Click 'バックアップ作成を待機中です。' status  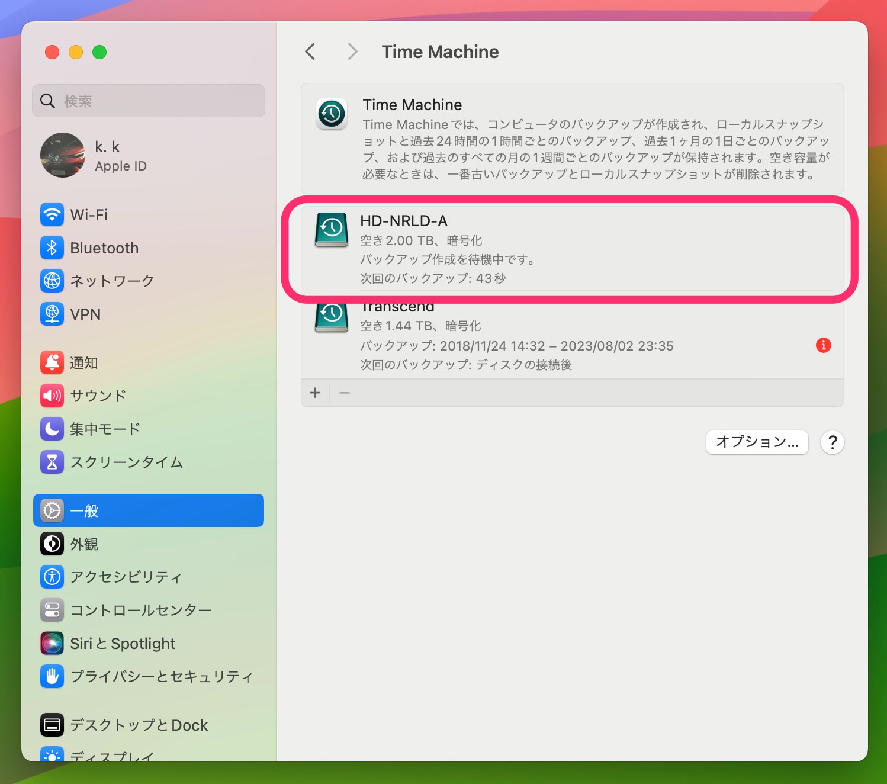(449, 259)
